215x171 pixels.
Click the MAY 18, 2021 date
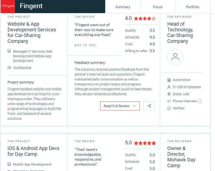(86, 45)
